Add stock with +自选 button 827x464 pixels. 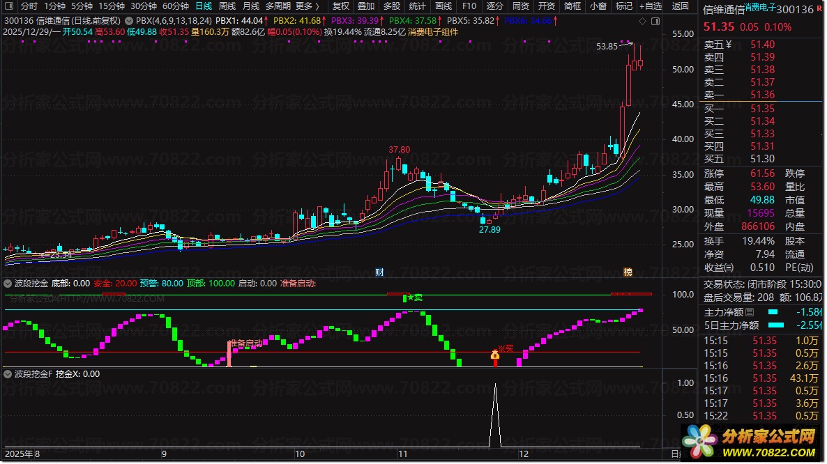648,6
